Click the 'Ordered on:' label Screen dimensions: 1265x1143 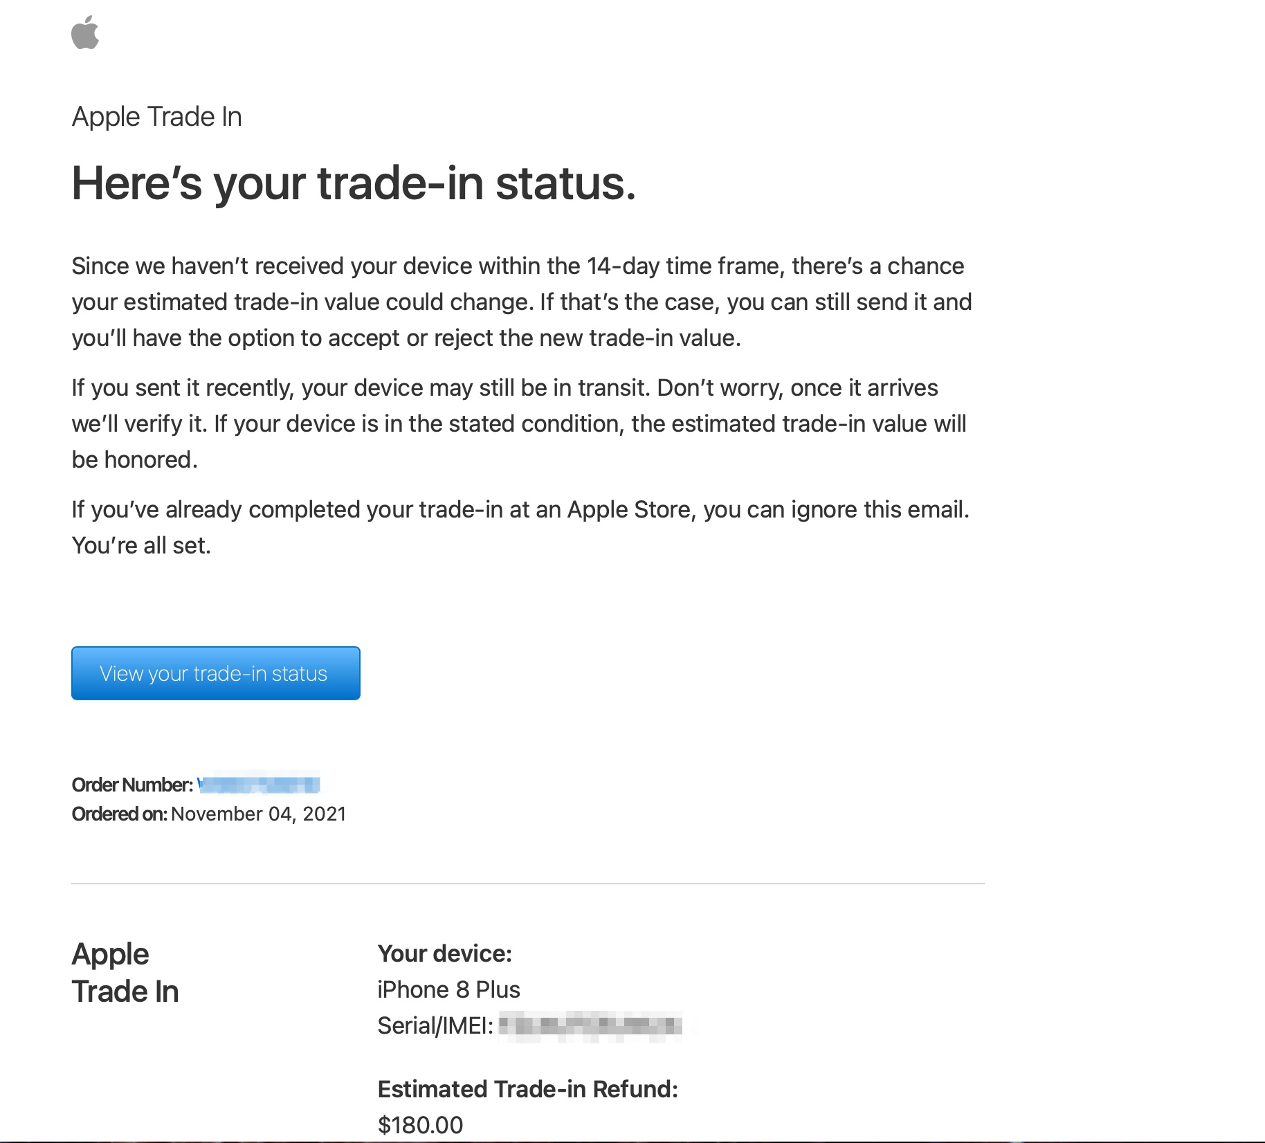click(x=120, y=814)
